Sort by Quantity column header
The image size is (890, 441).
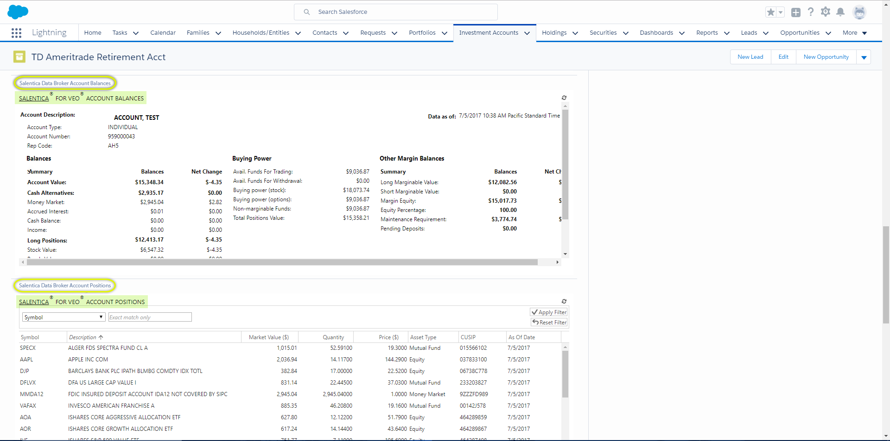tap(333, 337)
